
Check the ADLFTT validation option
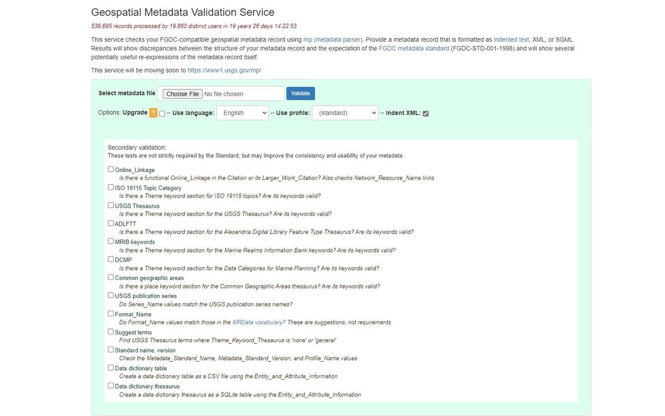111,223
